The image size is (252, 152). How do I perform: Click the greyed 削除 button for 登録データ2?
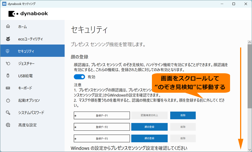[x=183, y=127]
